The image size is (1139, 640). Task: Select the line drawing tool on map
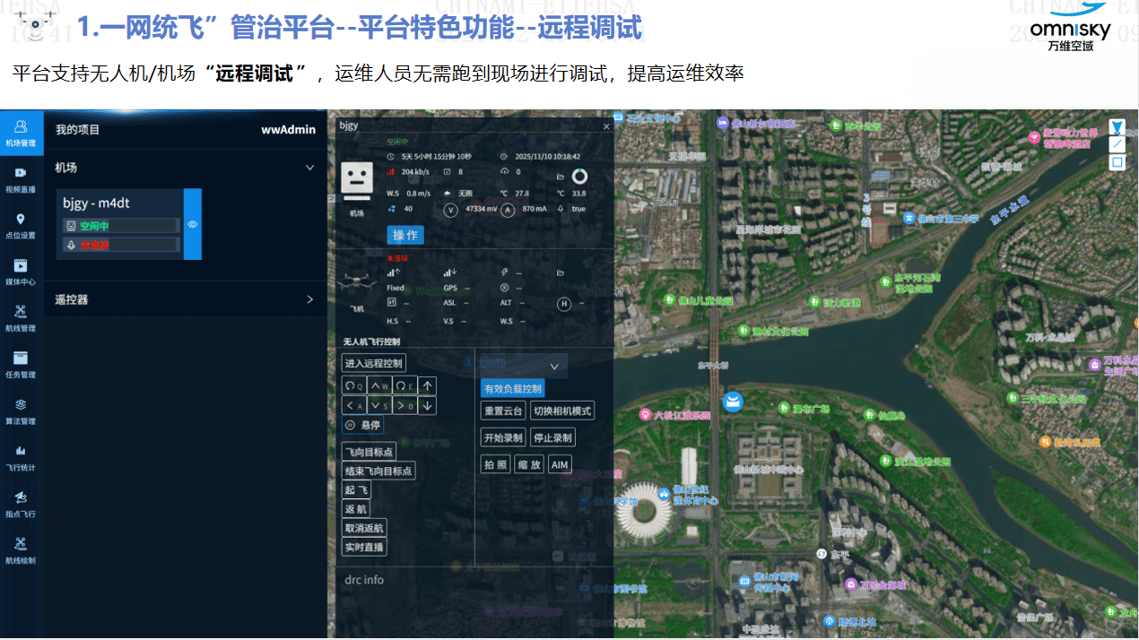tap(1117, 144)
